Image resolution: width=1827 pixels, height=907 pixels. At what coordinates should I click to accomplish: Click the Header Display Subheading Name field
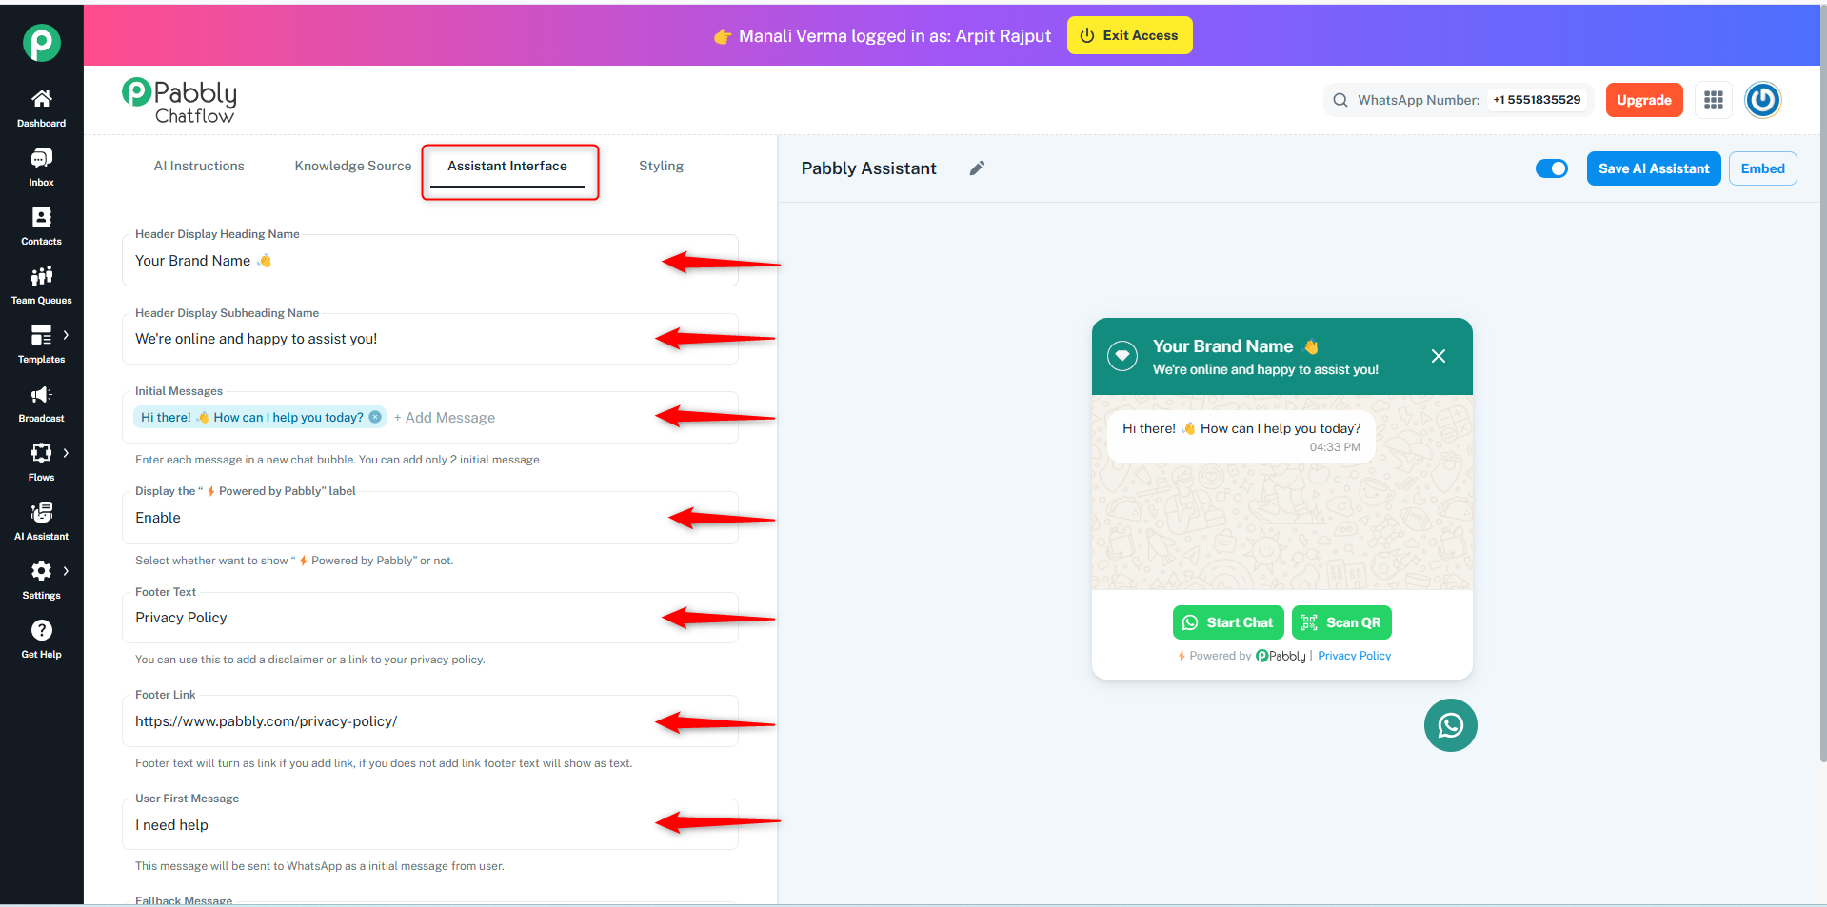coord(429,339)
